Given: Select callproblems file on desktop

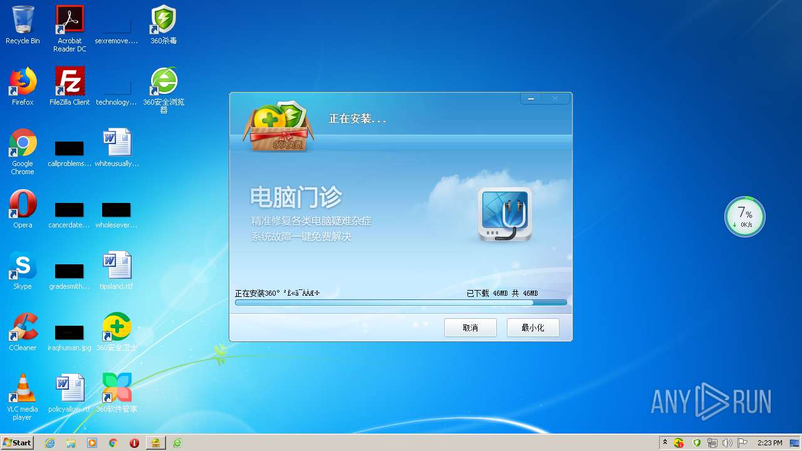Looking at the screenshot, I should click(70, 153).
